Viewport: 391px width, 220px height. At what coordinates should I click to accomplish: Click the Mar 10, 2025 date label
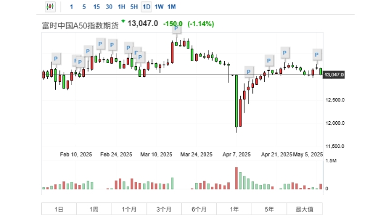156,155
